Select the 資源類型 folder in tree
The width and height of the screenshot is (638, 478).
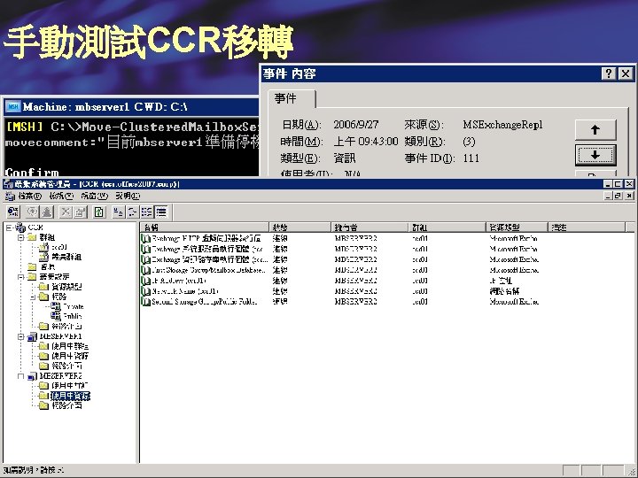pyautogui.click(x=66, y=287)
